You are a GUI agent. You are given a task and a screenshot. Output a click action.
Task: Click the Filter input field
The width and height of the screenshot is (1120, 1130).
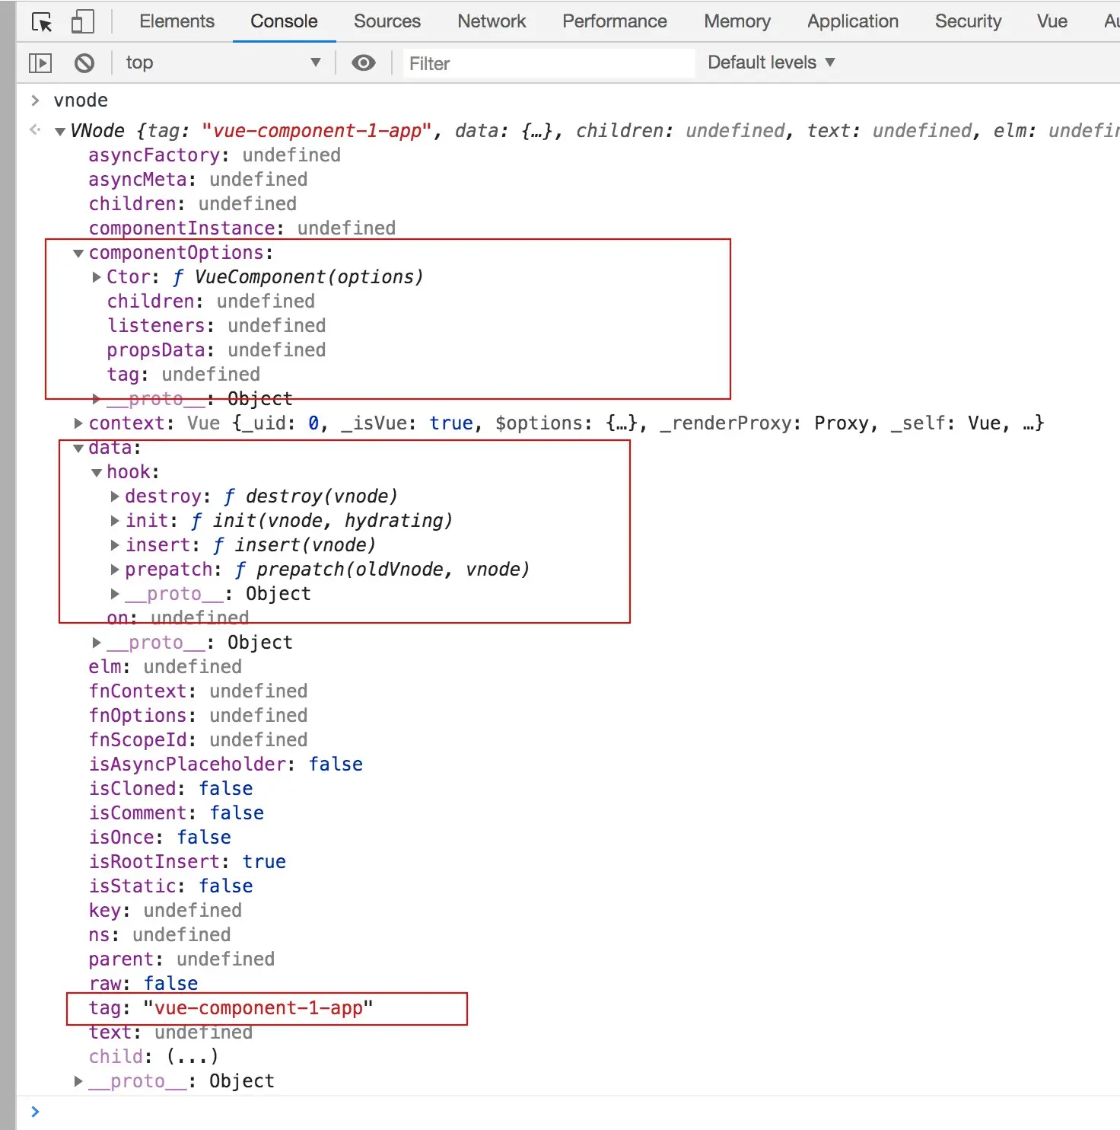pos(549,63)
